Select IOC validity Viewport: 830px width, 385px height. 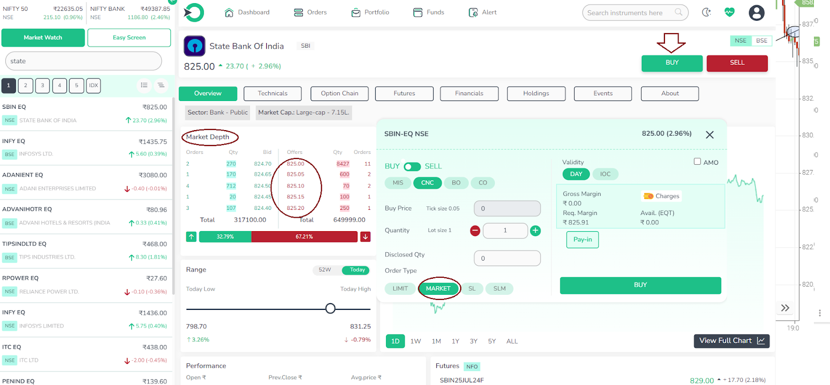pyautogui.click(x=605, y=174)
